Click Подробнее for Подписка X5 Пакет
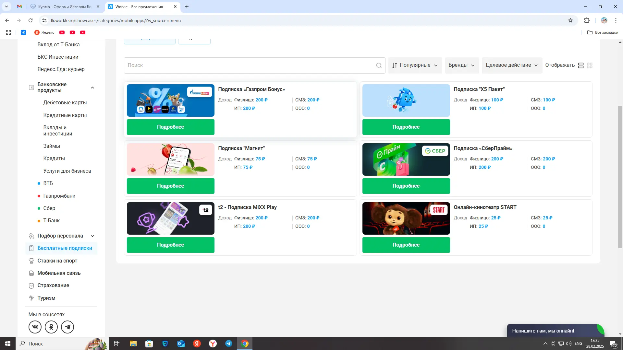This screenshot has width=623, height=350. point(406,127)
